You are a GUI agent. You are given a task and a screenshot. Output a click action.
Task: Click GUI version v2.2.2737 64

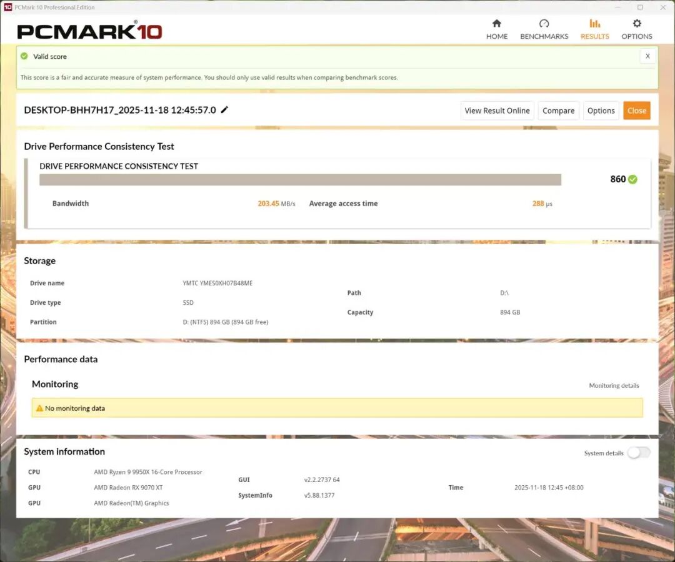pos(322,480)
